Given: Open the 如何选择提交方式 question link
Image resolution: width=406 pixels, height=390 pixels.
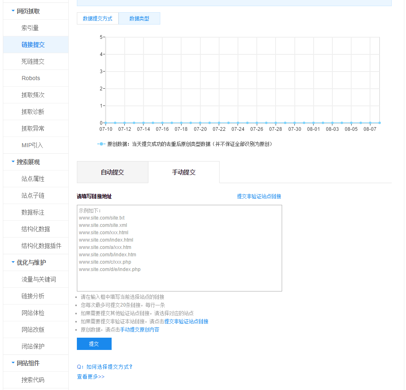Looking at the screenshot, I should [105, 367].
